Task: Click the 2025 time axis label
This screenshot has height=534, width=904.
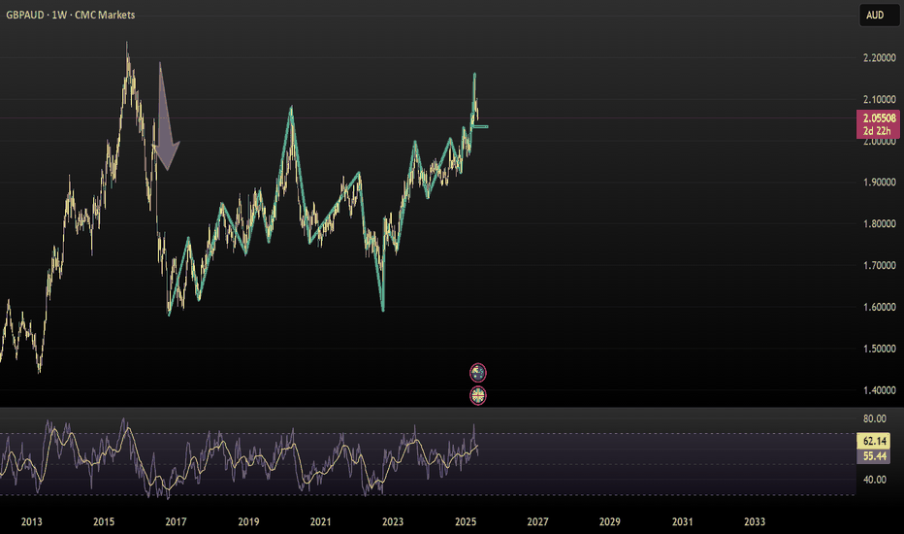Action: [x=466, y=522]
